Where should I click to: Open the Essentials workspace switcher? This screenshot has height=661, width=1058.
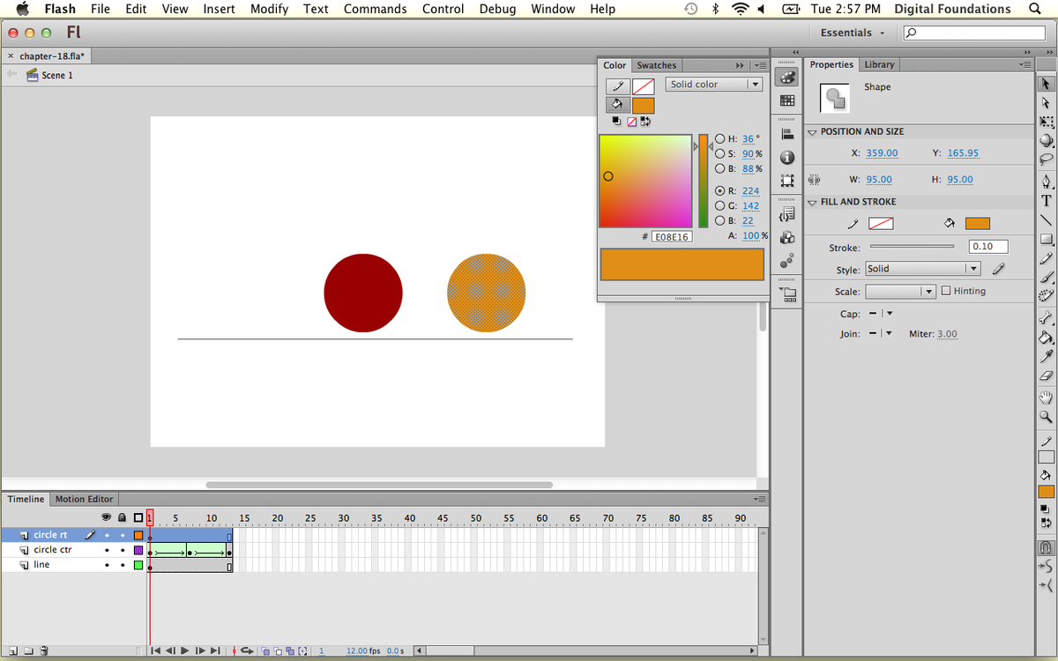coord(852,33)
